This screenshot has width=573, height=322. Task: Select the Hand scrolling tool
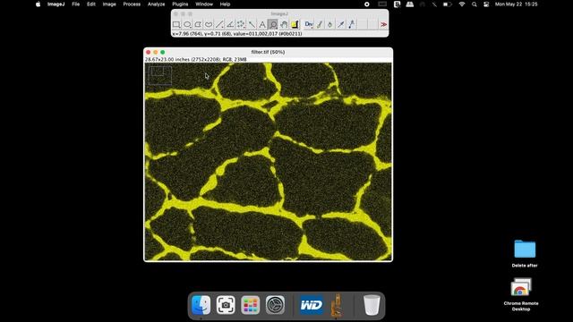284,24
